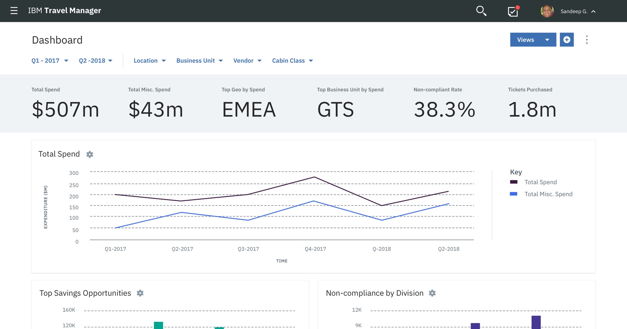Click the Non-compliant Rate 38.3% metric
627x329 pixels.
pos(444,109)
